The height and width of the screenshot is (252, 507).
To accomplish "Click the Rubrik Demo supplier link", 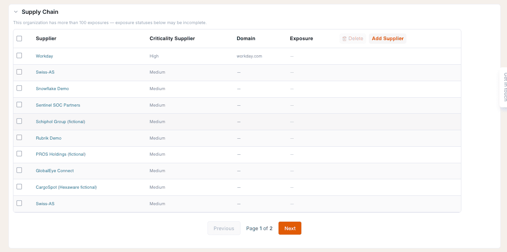I will click(48, 138).
